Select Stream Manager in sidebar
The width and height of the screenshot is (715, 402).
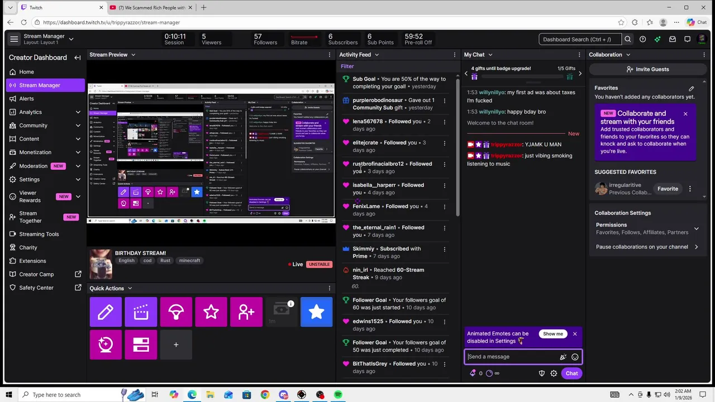point(46,85)
